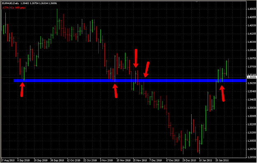The width and height of the screenshot is (257, 163).
Task: Select the blue horizontal support zone rectangle
Action: click(130, 80)
